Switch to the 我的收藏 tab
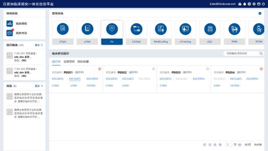 [x=83, y=62]
